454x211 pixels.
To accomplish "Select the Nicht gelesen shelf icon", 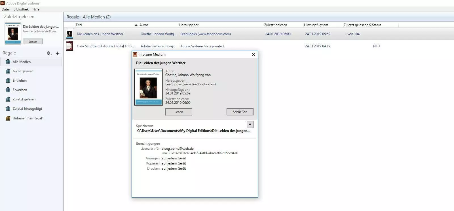I will tap(8, 71).
